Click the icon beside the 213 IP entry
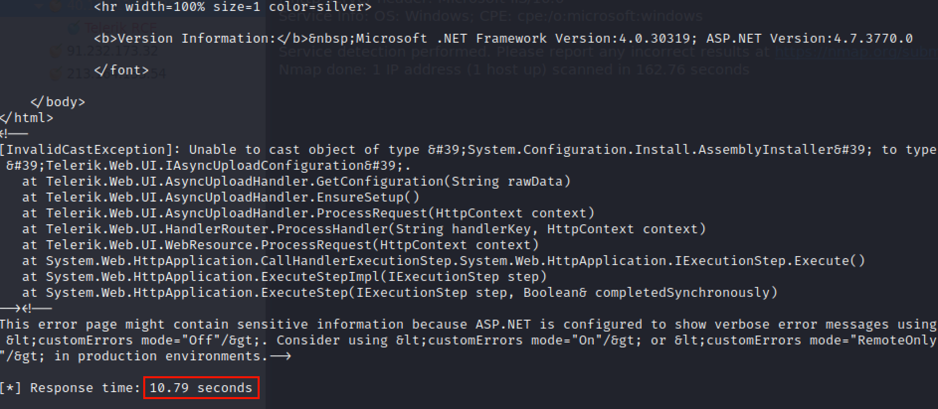938x409 pixels. coord(56,74)
